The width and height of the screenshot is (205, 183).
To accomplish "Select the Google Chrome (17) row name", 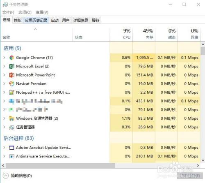I will tap(34, 58).
